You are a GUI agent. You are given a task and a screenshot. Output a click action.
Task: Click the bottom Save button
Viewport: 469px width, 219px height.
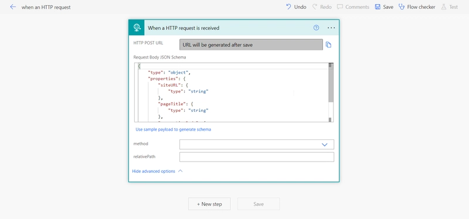tap(259, 204)
